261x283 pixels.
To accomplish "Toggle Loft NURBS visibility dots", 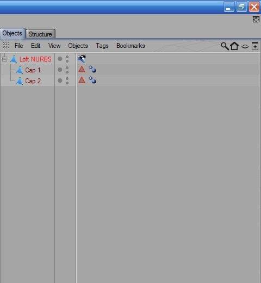I will pyautogui.click(x=67, y=59).
